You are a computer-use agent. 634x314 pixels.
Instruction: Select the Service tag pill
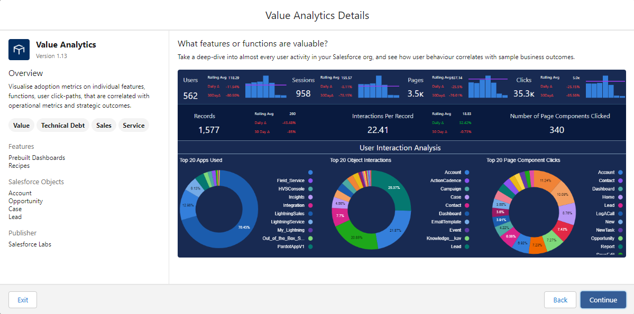[x=134, y=126]
